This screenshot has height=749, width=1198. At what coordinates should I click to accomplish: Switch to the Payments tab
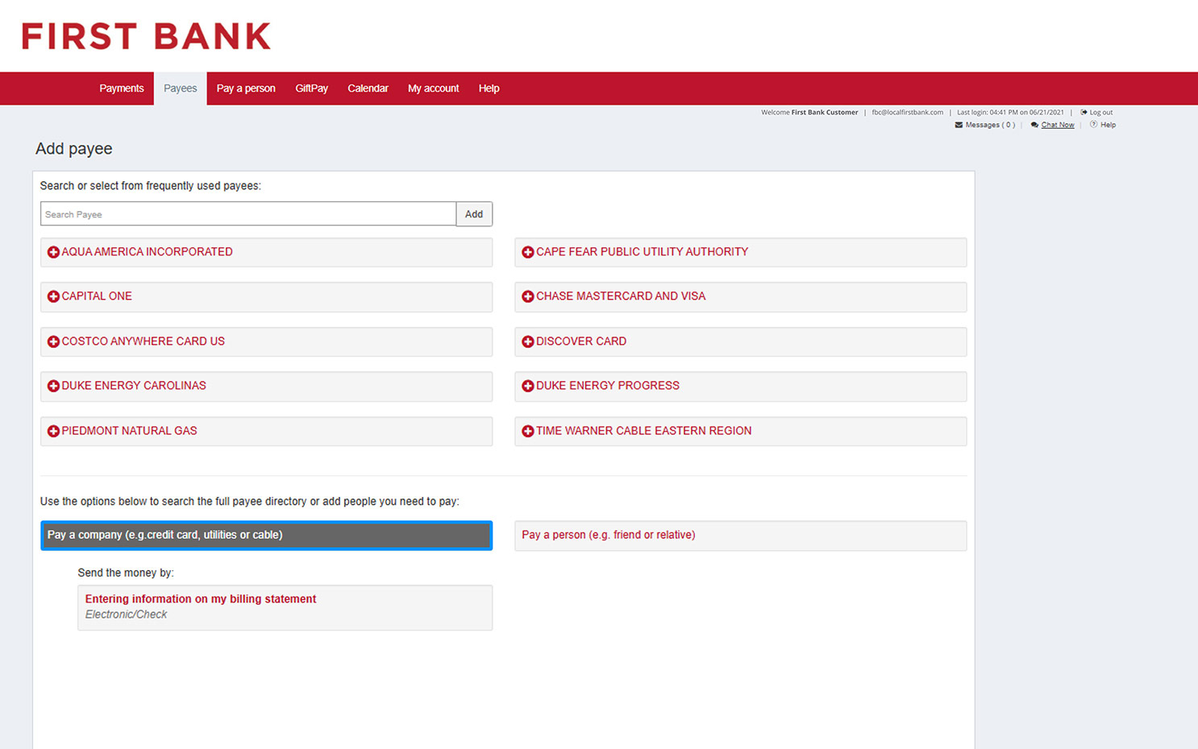[122, 89]
